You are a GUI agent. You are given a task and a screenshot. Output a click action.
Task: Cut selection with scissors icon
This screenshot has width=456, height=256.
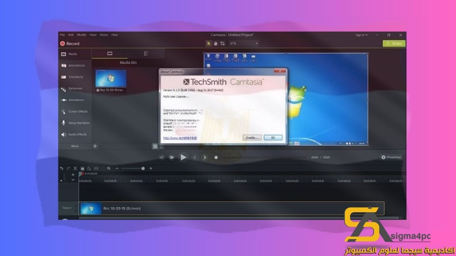pyautogui.click(x=75, y=169)
